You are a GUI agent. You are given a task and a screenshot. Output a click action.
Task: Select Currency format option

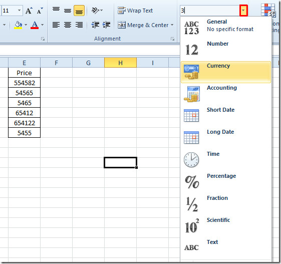click(x=226, y=72)
